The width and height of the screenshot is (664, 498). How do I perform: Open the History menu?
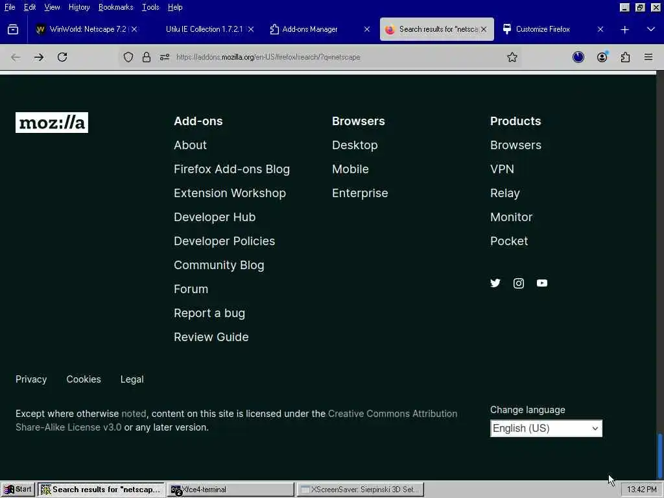[79, 7]
